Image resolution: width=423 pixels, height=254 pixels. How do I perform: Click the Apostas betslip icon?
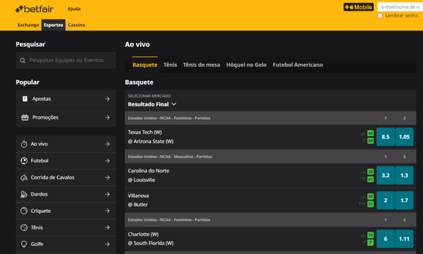click(25, 99)
